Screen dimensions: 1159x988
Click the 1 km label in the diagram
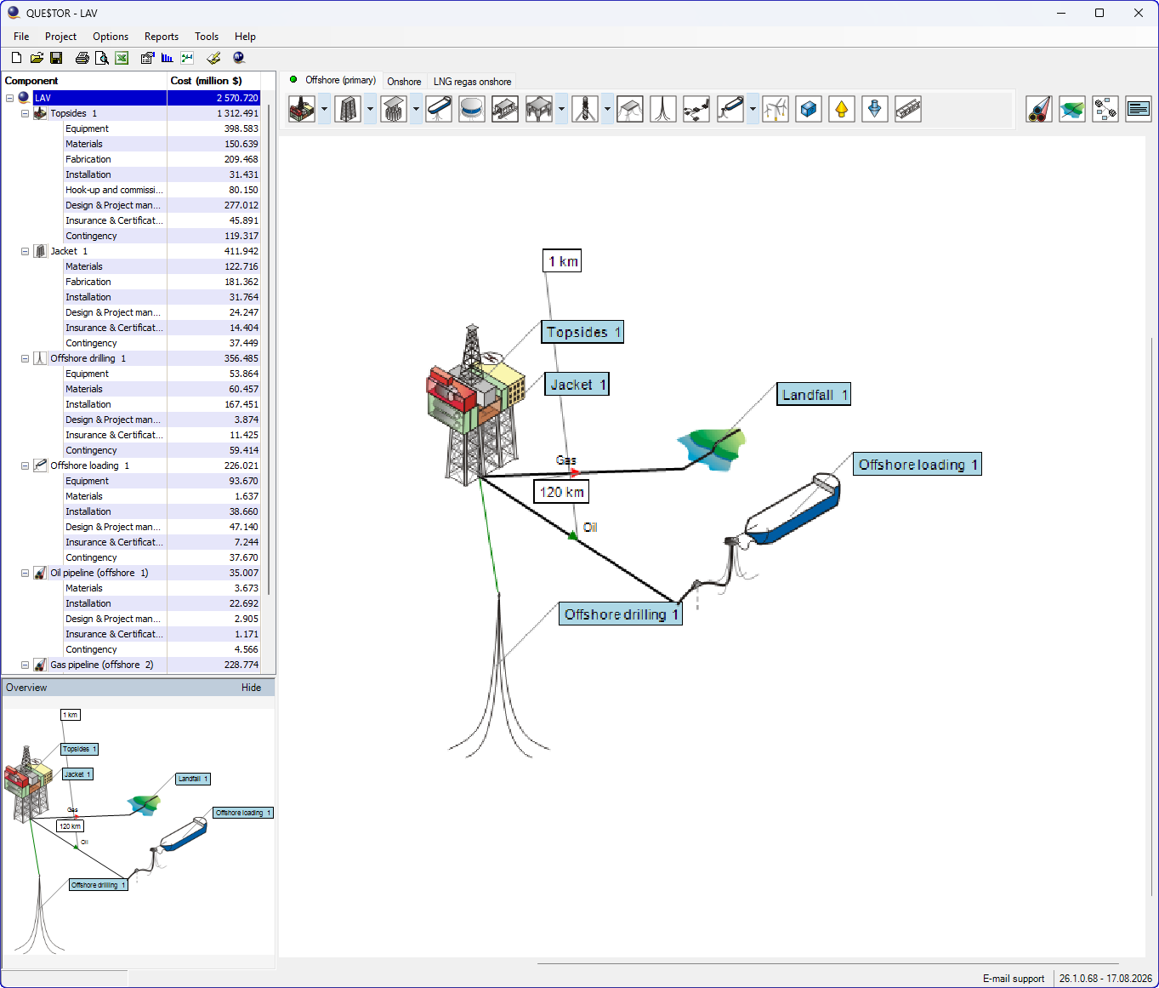(562, 261)
